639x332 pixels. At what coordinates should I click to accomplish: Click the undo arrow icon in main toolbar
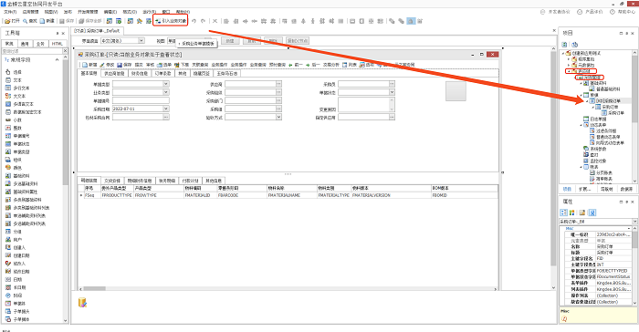click(194, 21)
